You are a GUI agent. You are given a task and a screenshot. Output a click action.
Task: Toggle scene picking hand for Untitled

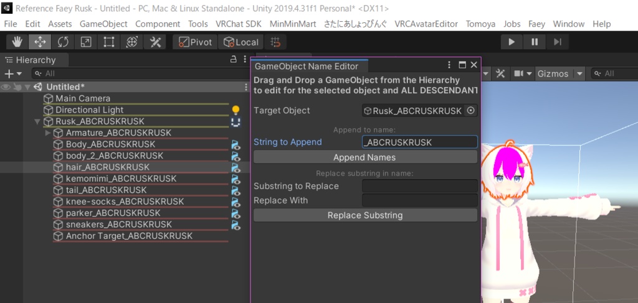tap(17, 87)
